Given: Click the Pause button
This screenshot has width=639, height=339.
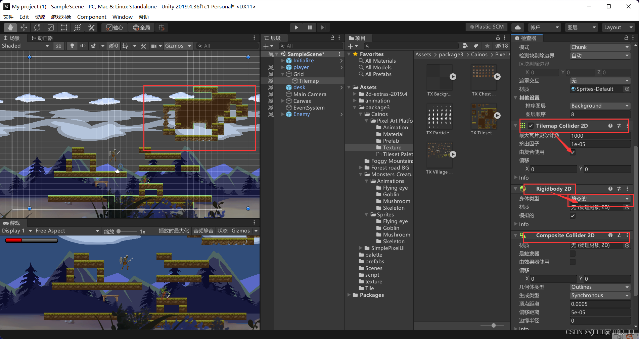Looking at the screenshot, I should pos(310,27).
